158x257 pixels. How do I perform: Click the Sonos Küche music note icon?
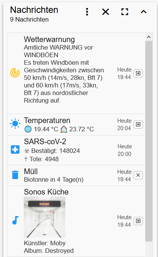(15, 220)
